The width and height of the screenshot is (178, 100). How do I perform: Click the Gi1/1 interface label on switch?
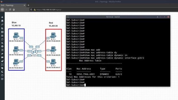click(x=39, y=51)
